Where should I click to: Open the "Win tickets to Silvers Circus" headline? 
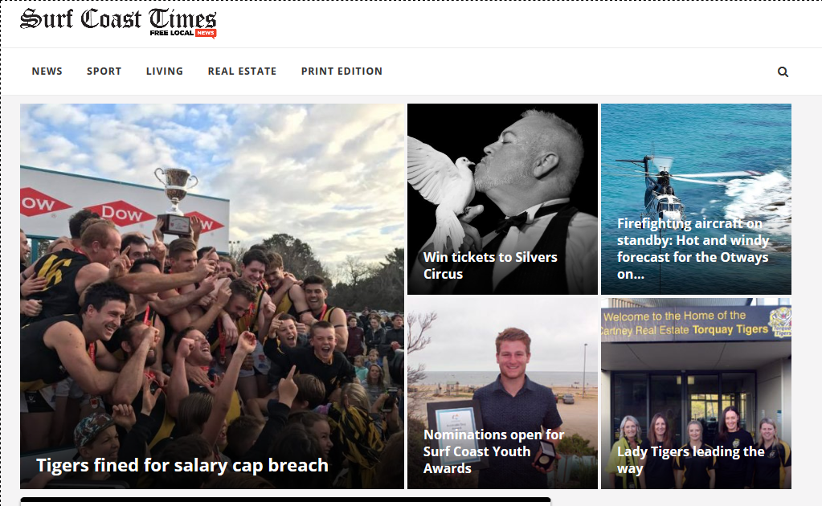pyautogui.click(x=490, y=266)
